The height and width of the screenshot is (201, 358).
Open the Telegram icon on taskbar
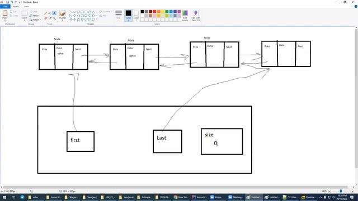coord(22,197)
